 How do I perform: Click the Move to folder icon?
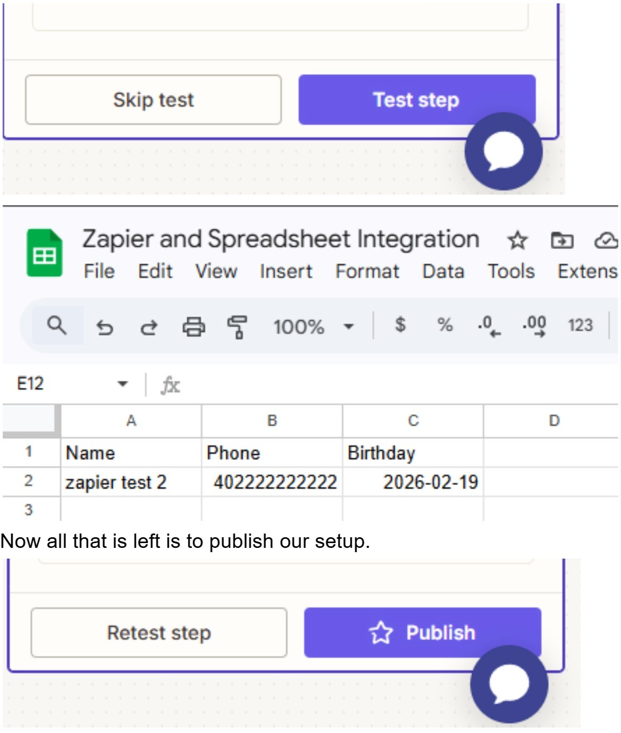pyautogui.click(x=561, y=240)
